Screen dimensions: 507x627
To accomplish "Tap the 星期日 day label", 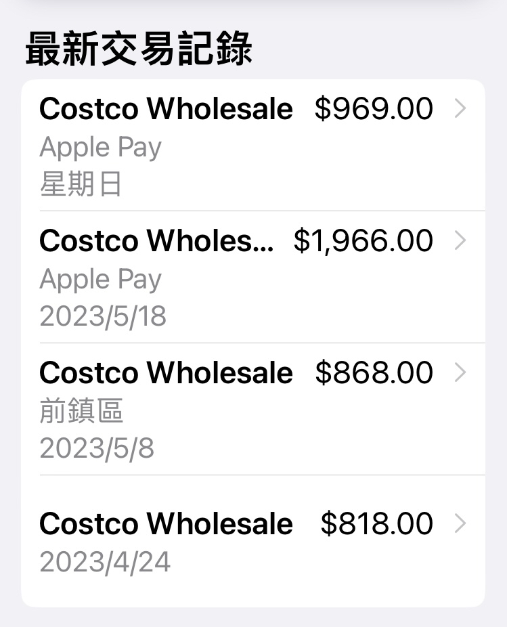I will [81, 184].
